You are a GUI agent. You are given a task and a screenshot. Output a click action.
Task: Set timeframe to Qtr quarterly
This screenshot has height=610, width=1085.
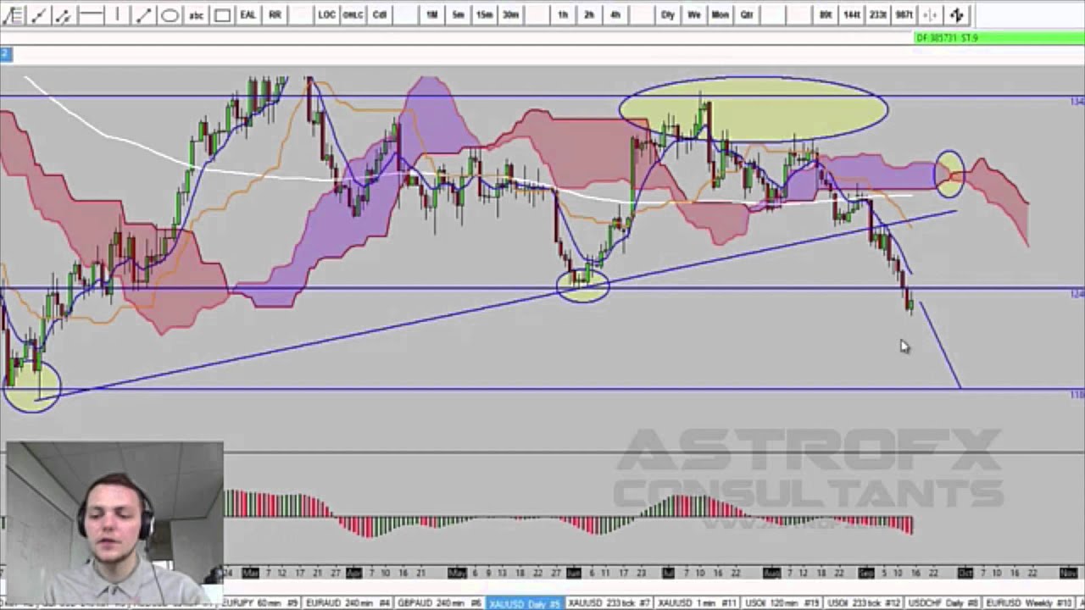click(x=747, y=14)
